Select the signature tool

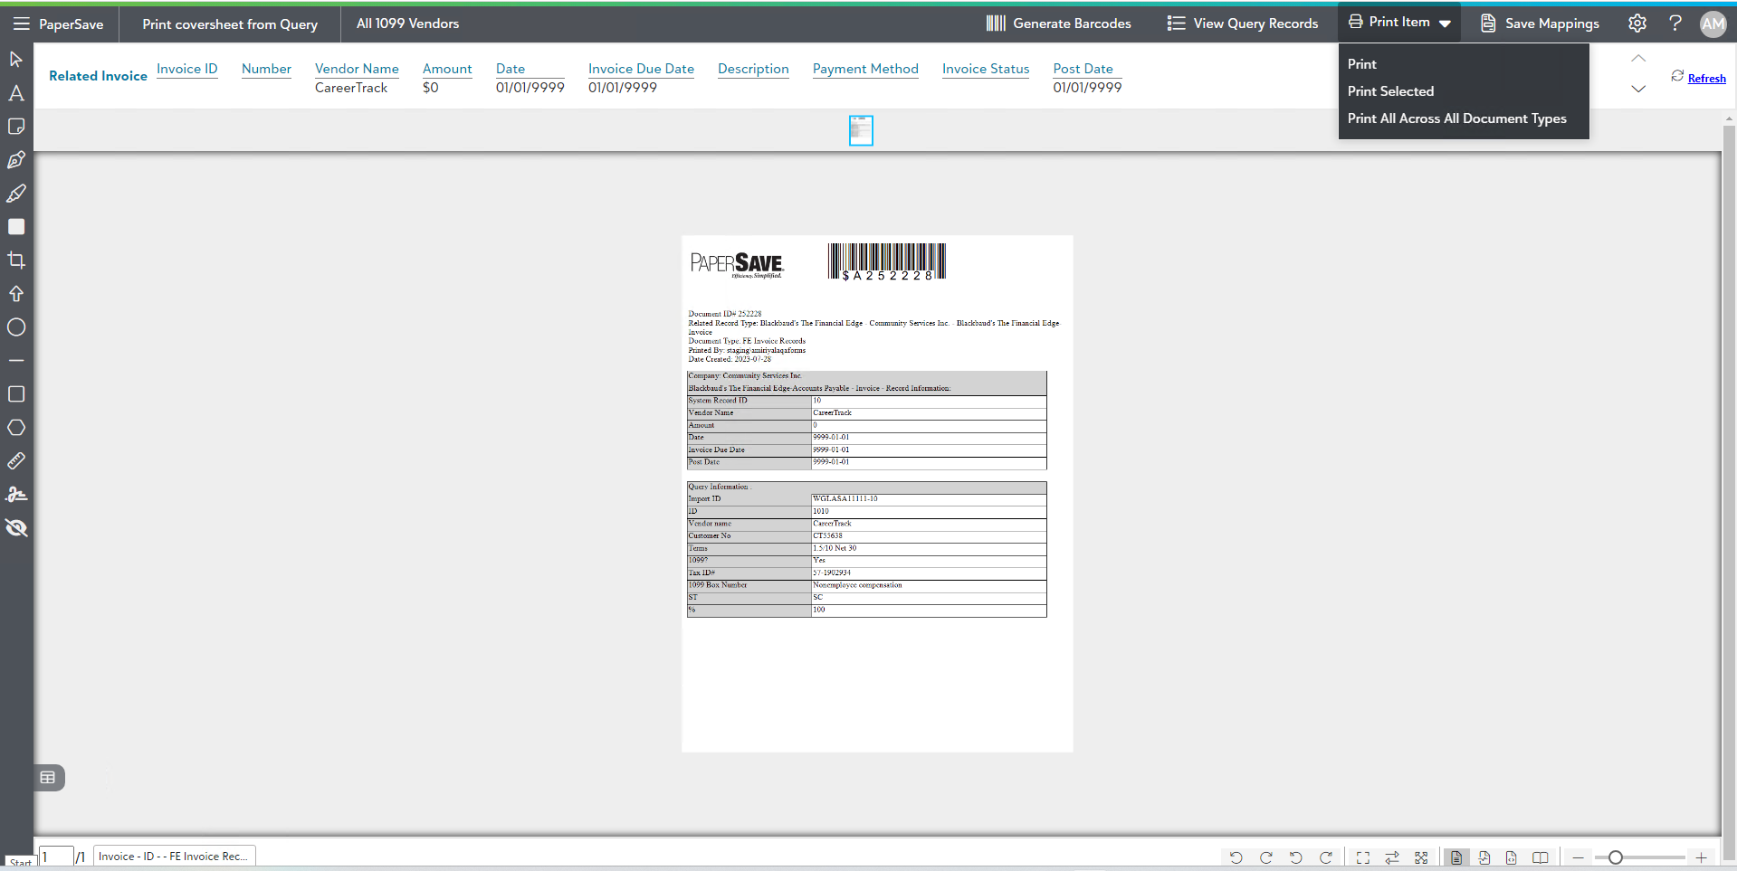coord(16,495)
